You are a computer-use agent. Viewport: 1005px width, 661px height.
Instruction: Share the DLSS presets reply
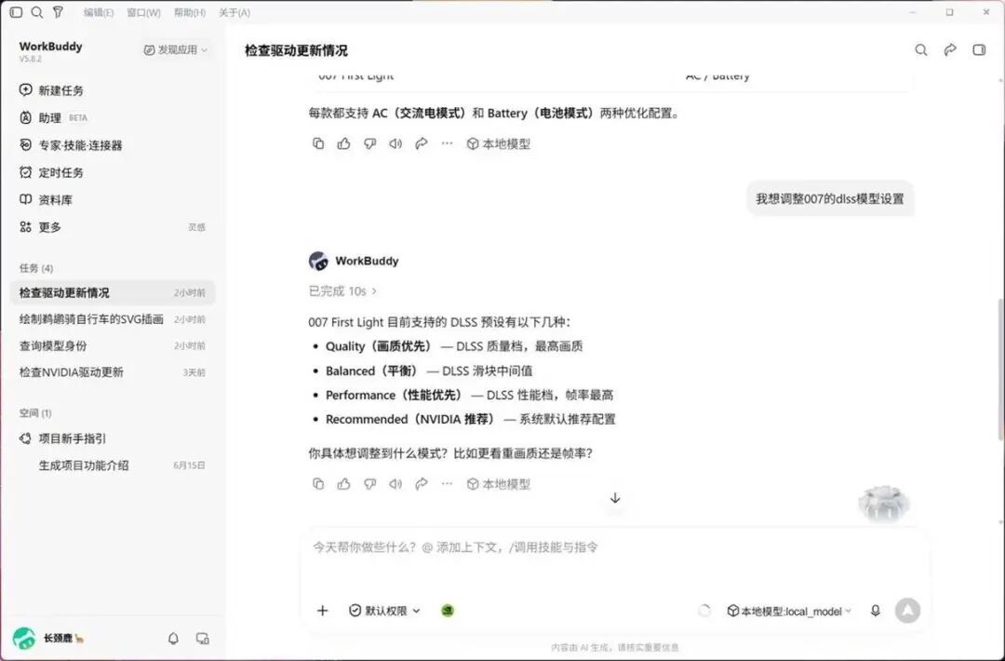422,484
